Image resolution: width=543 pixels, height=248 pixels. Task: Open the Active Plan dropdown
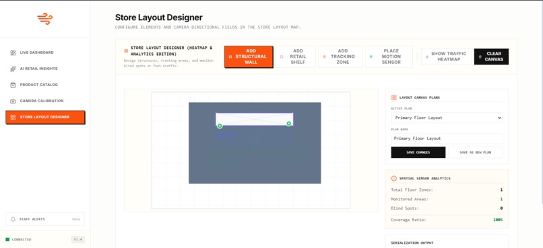[x=447, y=118]
